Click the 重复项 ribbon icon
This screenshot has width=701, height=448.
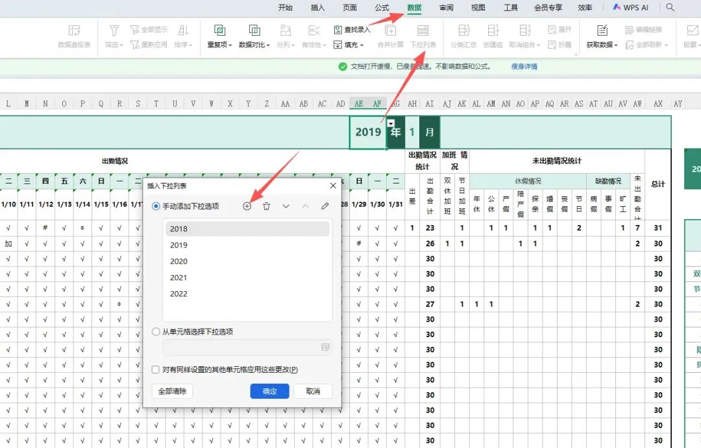tap(219, 31)
